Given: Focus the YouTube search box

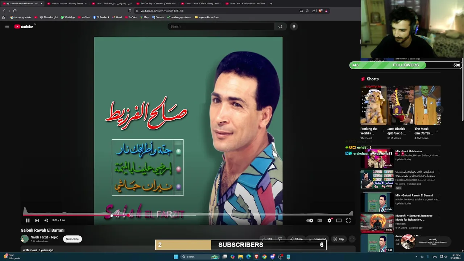Looking at the screenshot, I should tap(220, 26).
